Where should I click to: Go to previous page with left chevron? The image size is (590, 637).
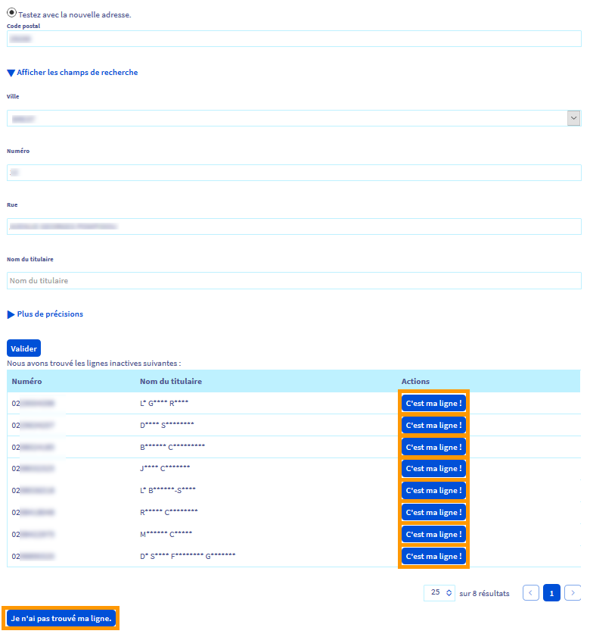[x=531, y=593]
